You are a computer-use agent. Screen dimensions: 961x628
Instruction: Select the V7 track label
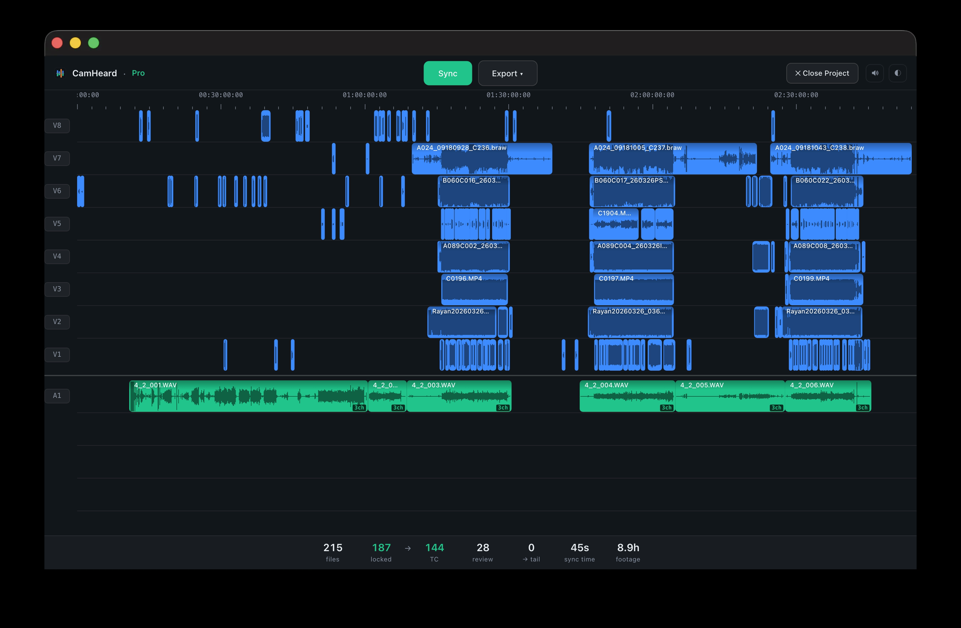57,158
